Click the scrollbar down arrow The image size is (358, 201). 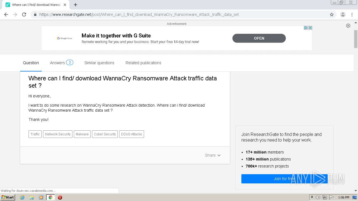(356, 191)
